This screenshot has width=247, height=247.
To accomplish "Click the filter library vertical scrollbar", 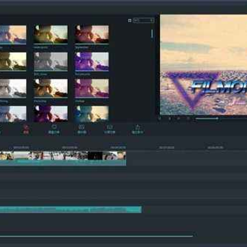I will point(152,34).
